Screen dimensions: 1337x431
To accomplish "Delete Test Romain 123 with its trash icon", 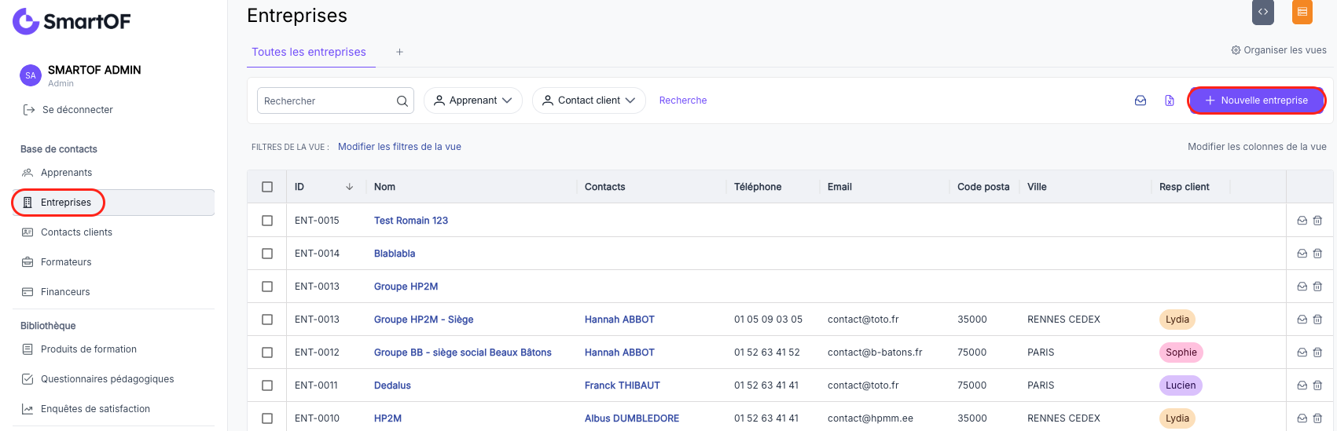I will click(1318, 221).
